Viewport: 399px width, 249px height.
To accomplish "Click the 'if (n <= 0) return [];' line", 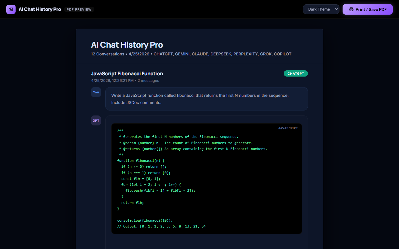I will 144,167.
